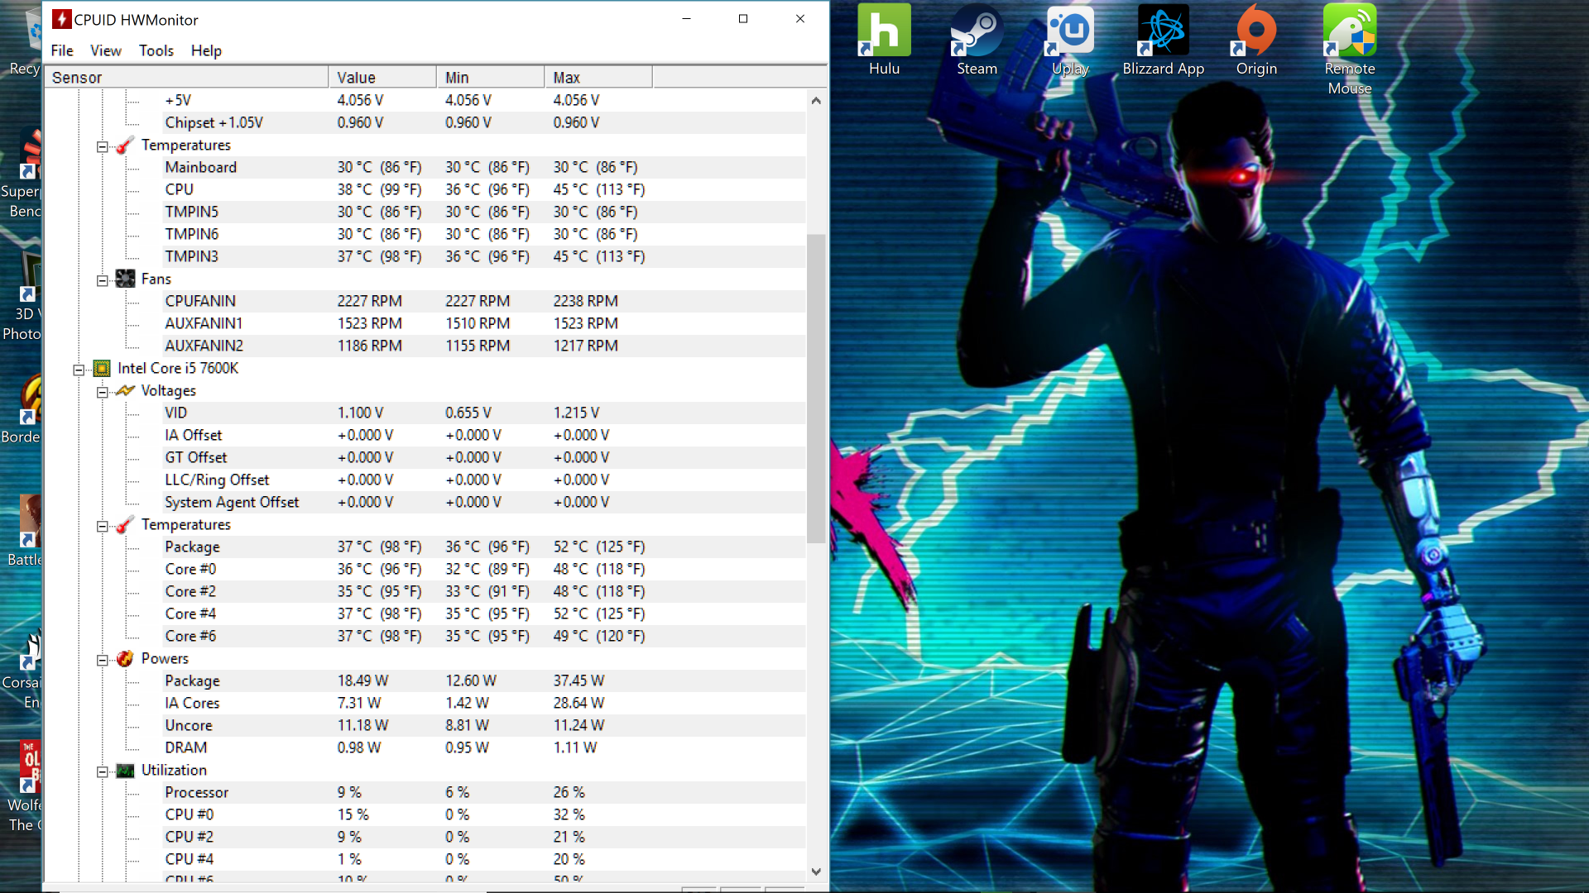The image size is (1589, 893).
Task: Open the File menu
Action: point(62,50)
